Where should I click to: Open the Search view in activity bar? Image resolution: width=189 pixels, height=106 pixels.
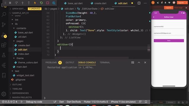4,14
